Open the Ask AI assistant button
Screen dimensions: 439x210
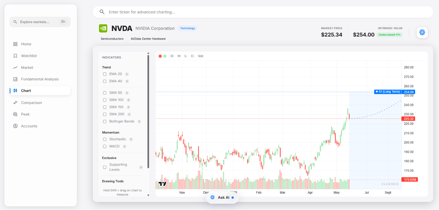[222, 198]
